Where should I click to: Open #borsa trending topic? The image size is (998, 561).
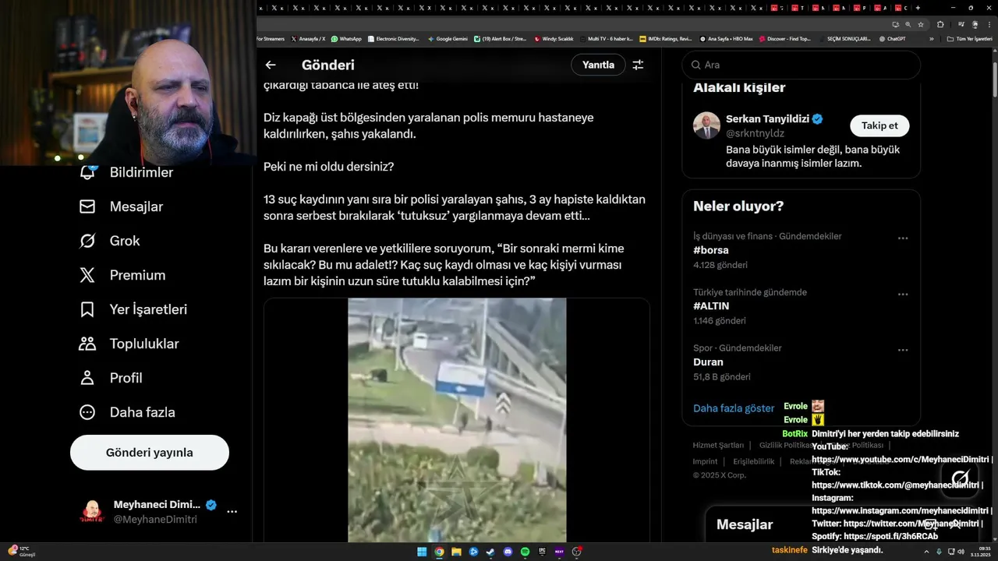point(711,250)
